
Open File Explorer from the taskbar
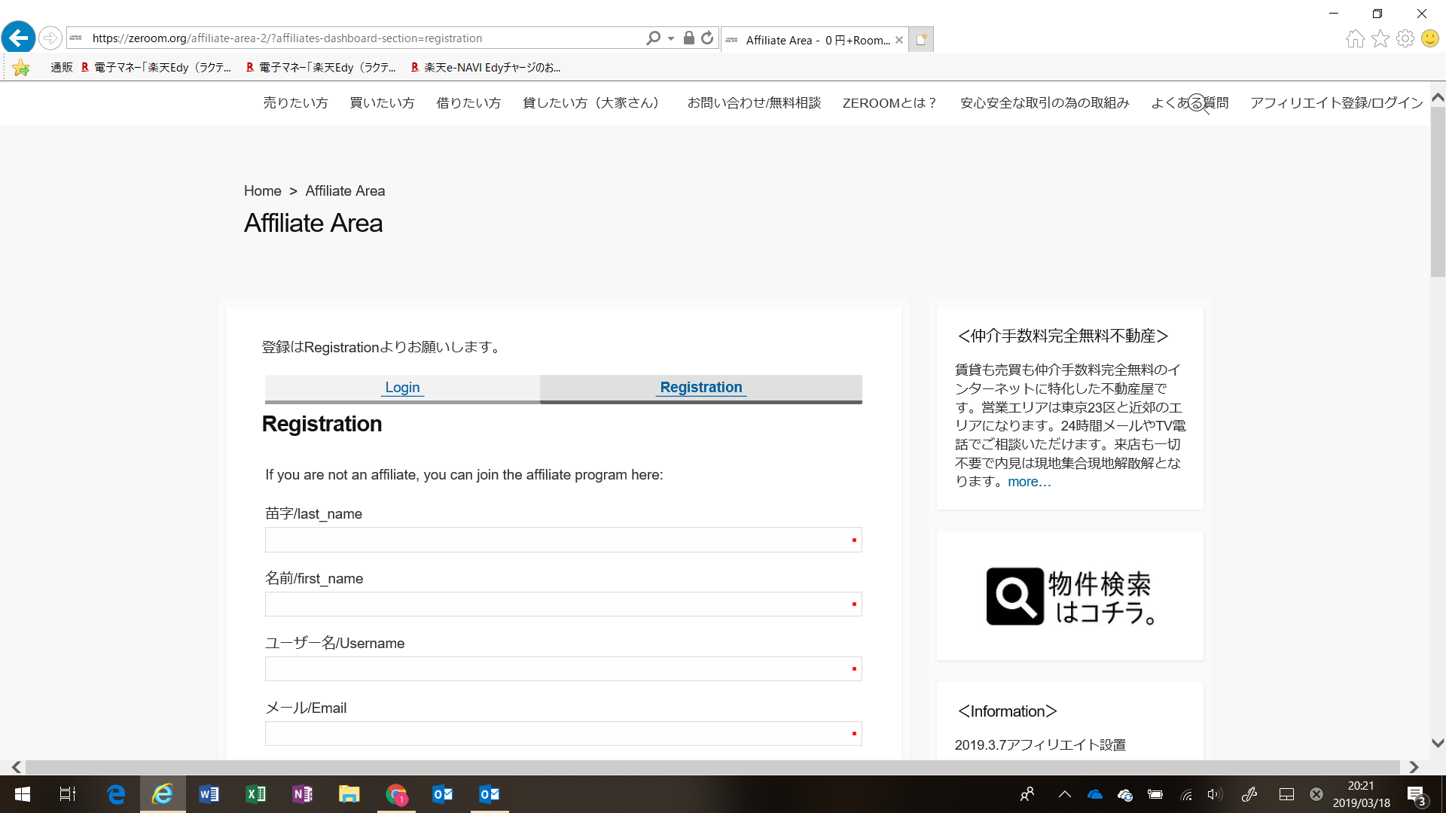349,794
